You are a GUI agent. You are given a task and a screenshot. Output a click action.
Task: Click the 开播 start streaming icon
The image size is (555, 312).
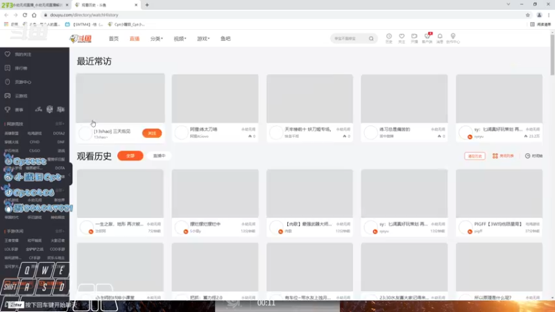click(x=414, y=38)
